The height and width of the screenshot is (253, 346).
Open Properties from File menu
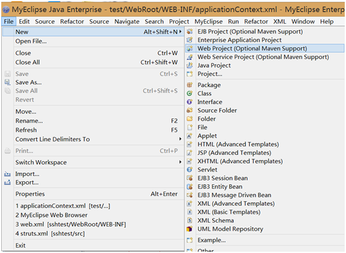(94, 194)
